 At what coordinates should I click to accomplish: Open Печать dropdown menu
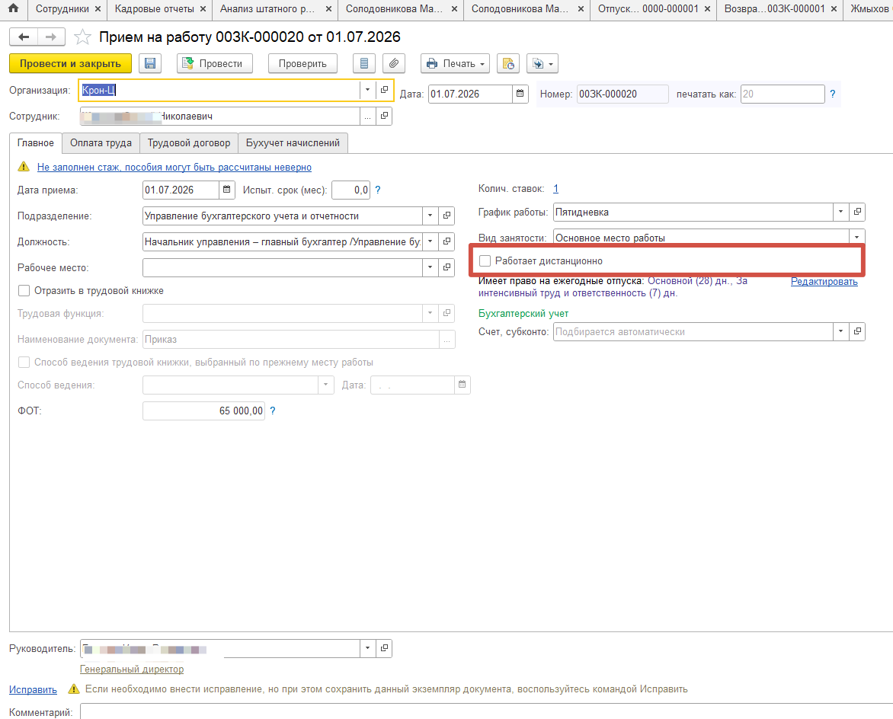coord(456,63)
